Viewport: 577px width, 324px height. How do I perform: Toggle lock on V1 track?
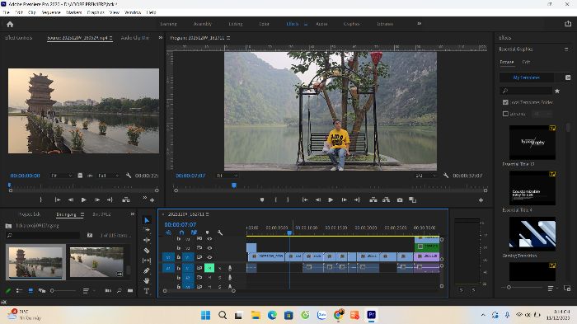179,257
